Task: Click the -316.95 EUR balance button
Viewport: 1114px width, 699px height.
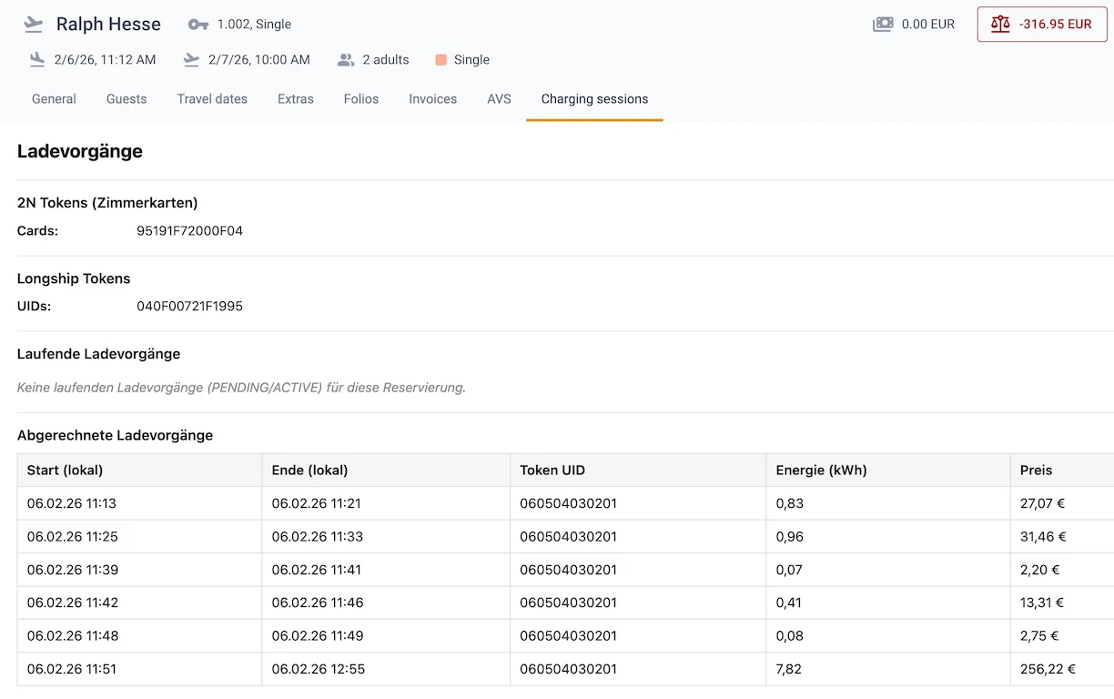Action: click(1041, 25)
